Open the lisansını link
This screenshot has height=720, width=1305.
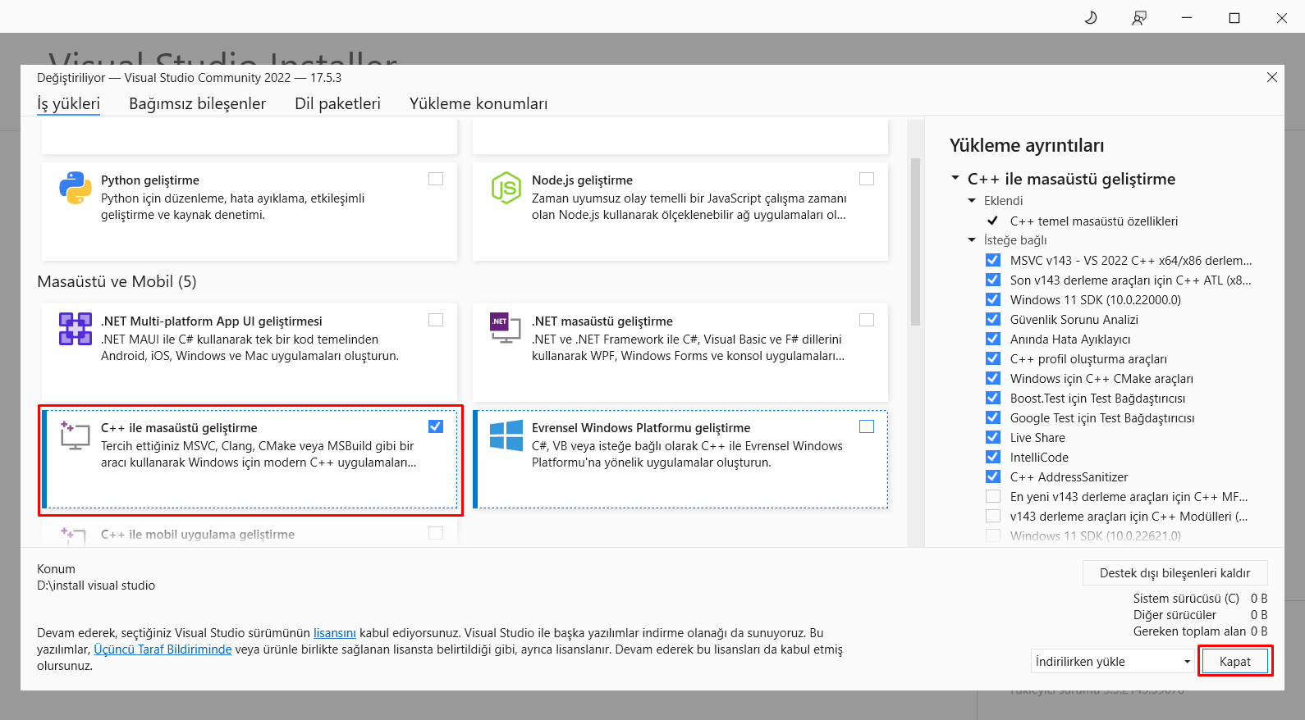pyautogui.click(x=335, y=633)
